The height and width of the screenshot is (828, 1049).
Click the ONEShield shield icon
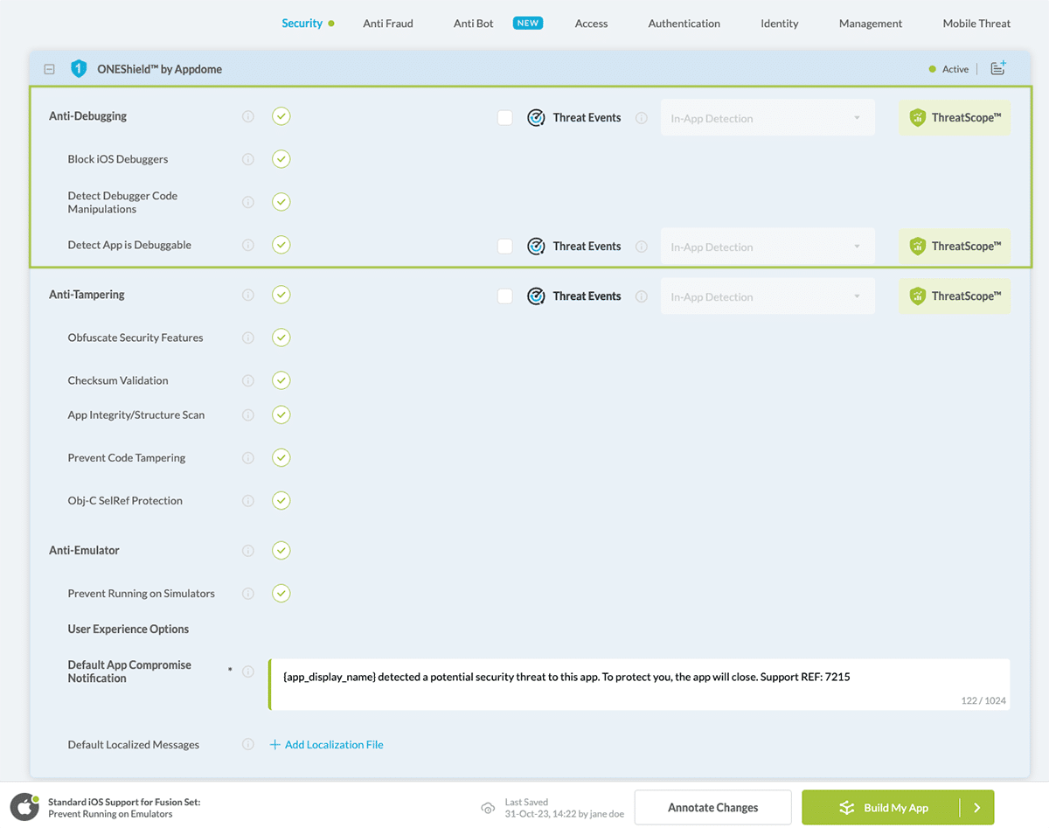point(79,69)
